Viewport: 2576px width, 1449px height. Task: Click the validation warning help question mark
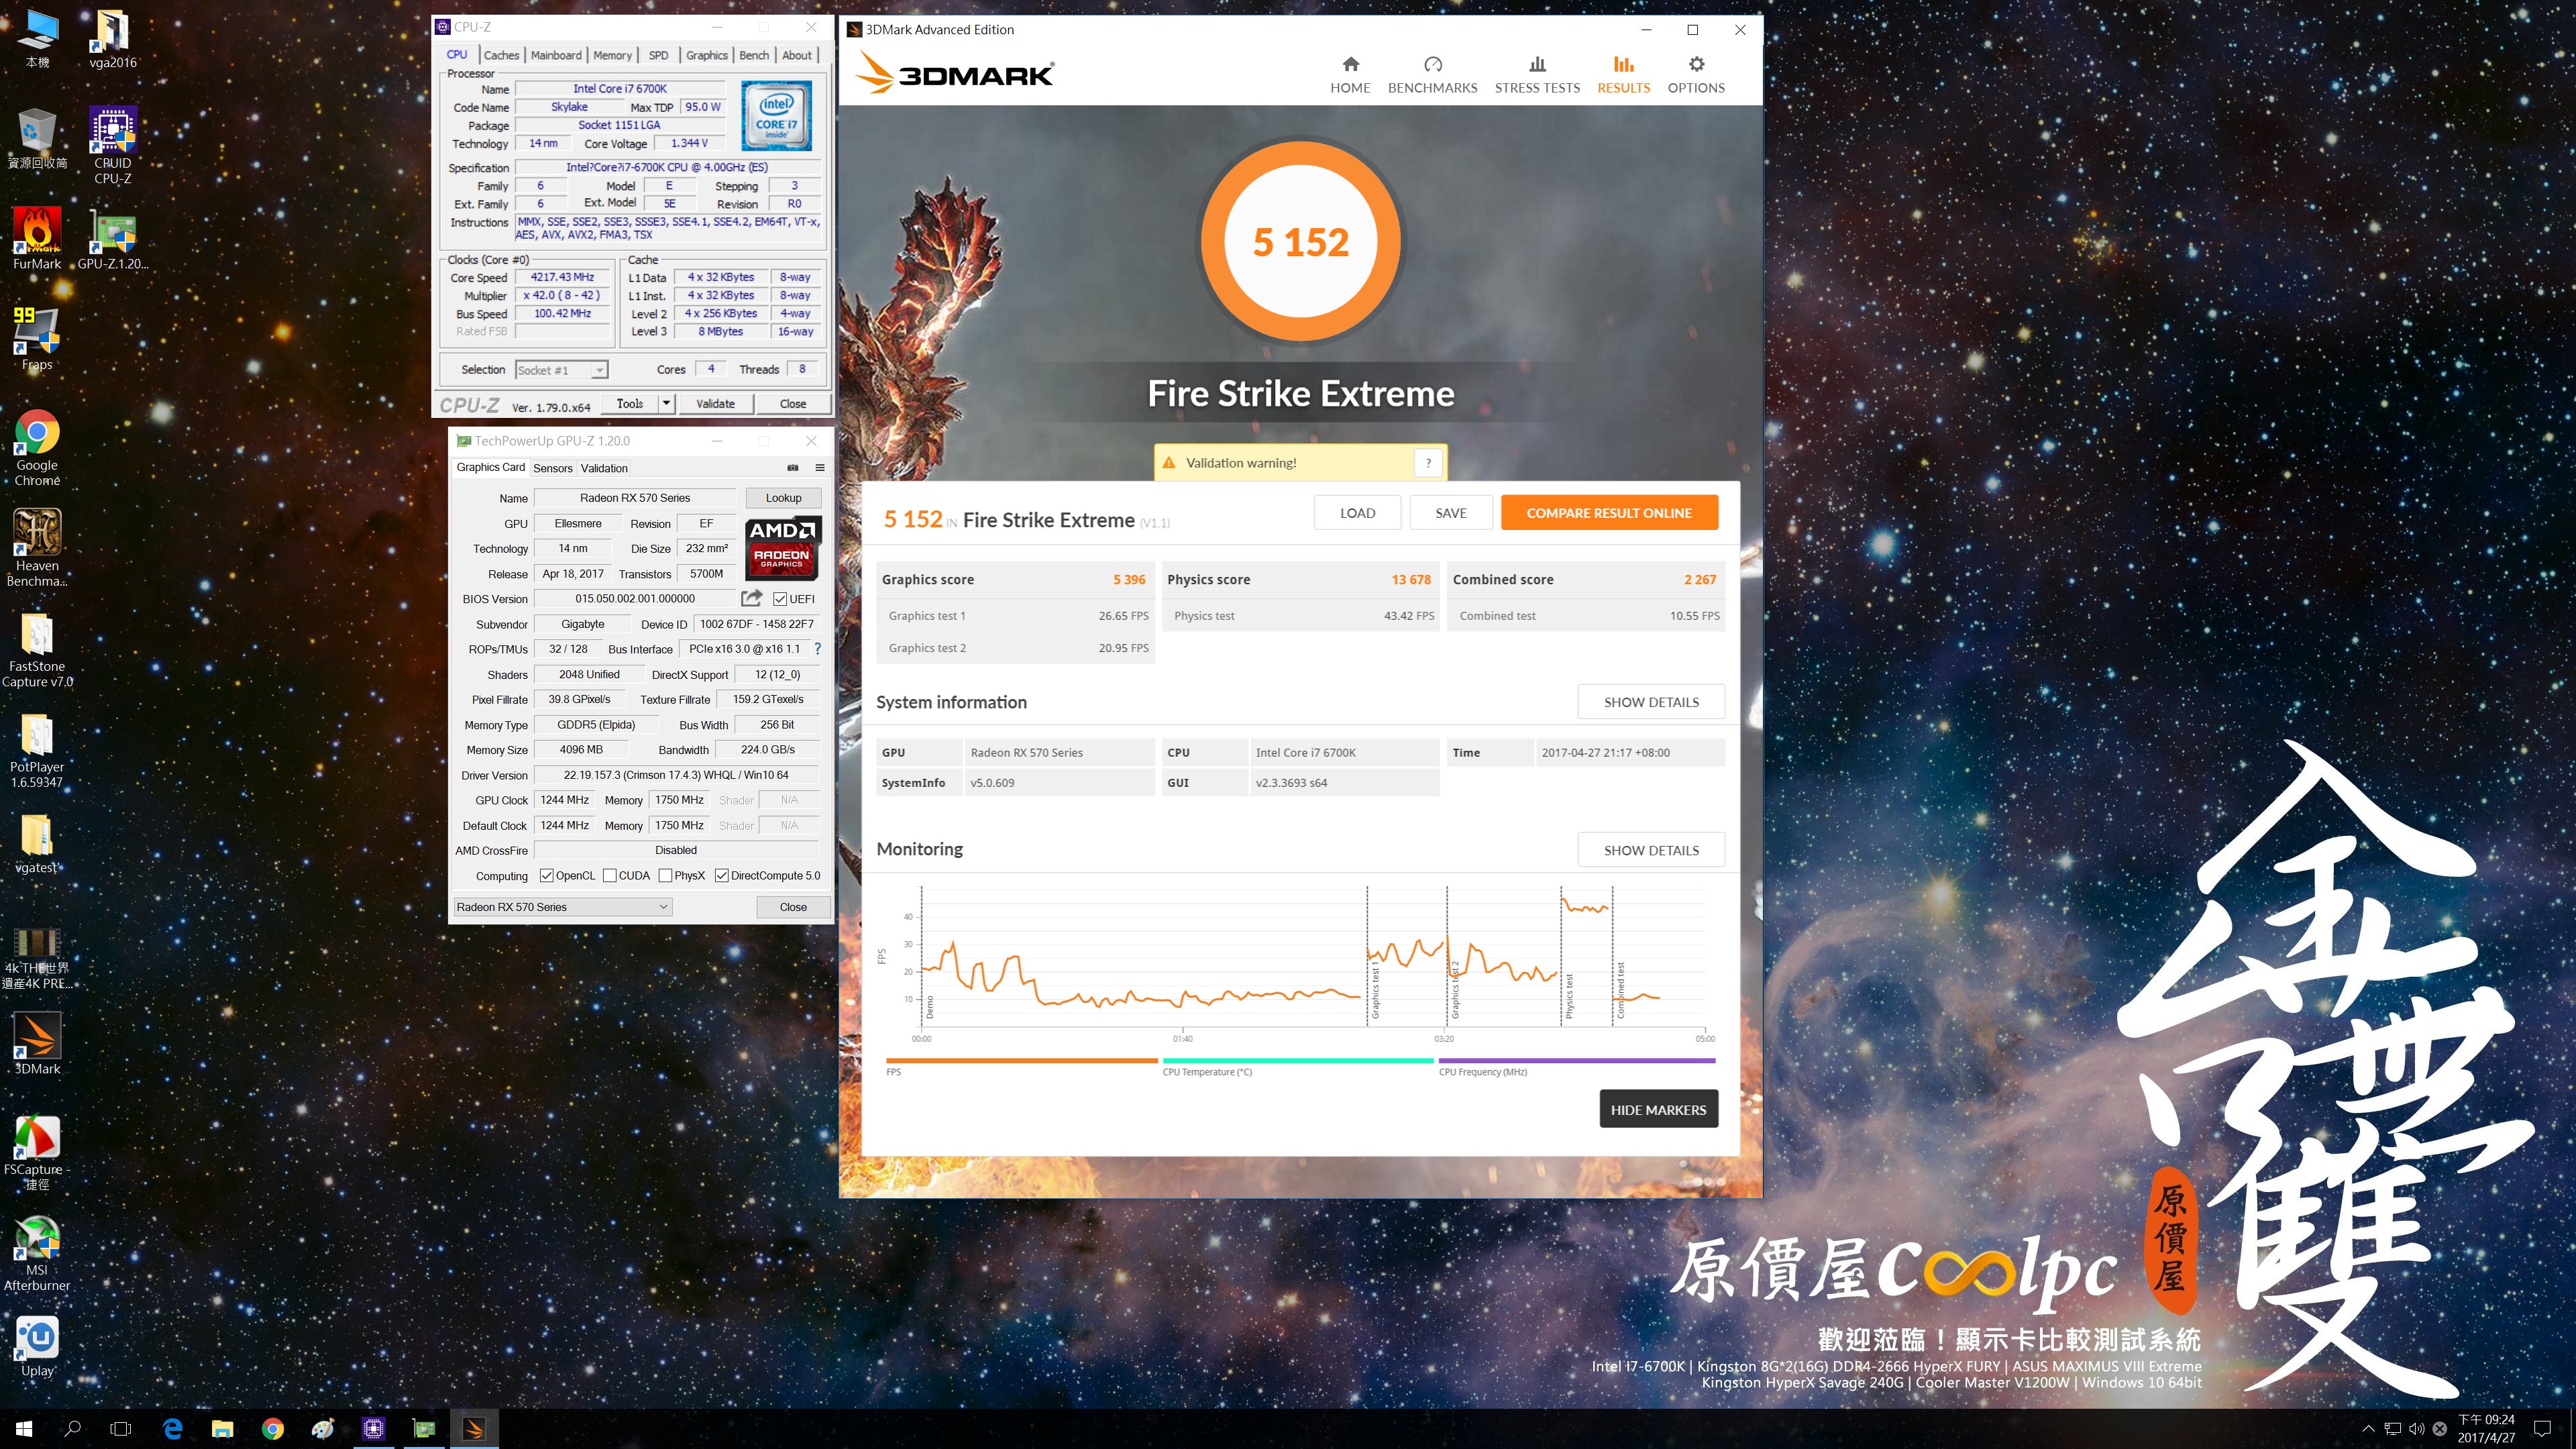pos(1428,463)
